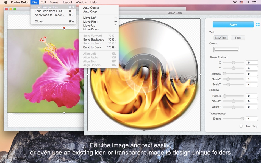
Task: Select Move Up menu entry
Action: pyautogui.click(x=99, y=26)
